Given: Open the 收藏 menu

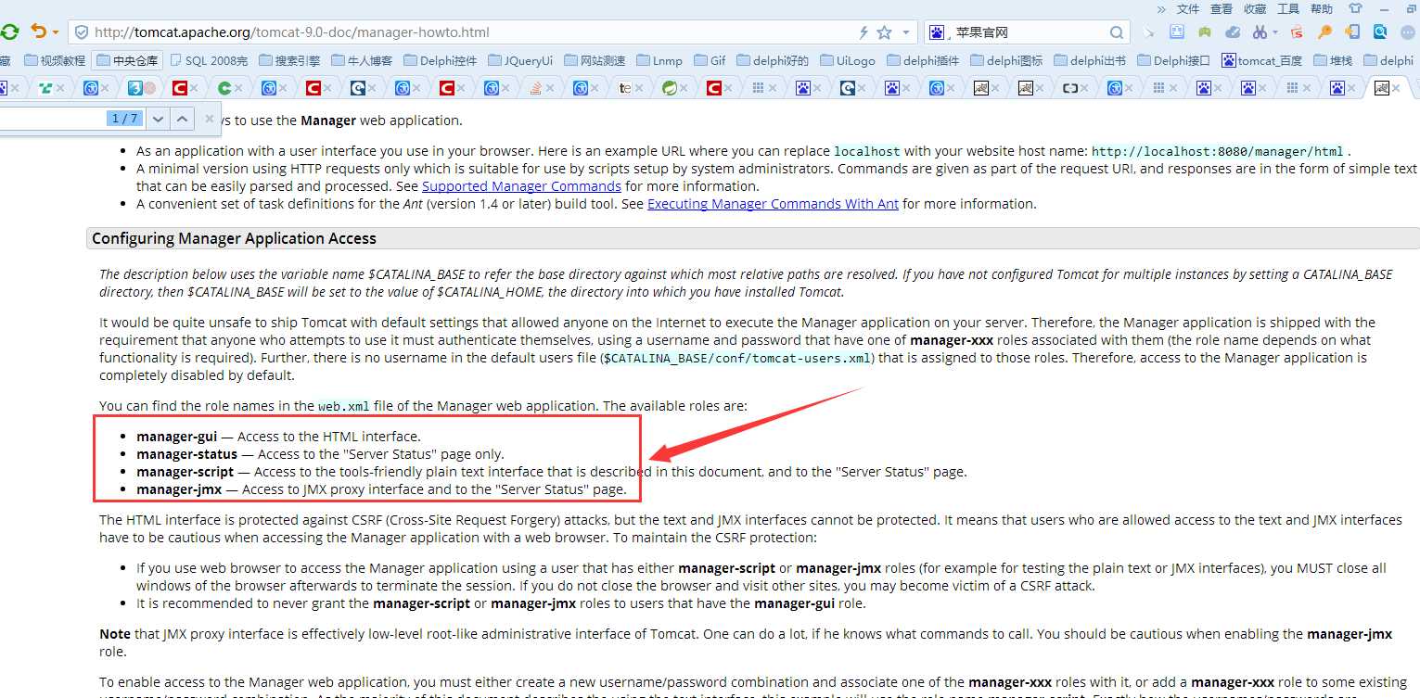Looking at the screenshot, I should (x=1255, y=8).
